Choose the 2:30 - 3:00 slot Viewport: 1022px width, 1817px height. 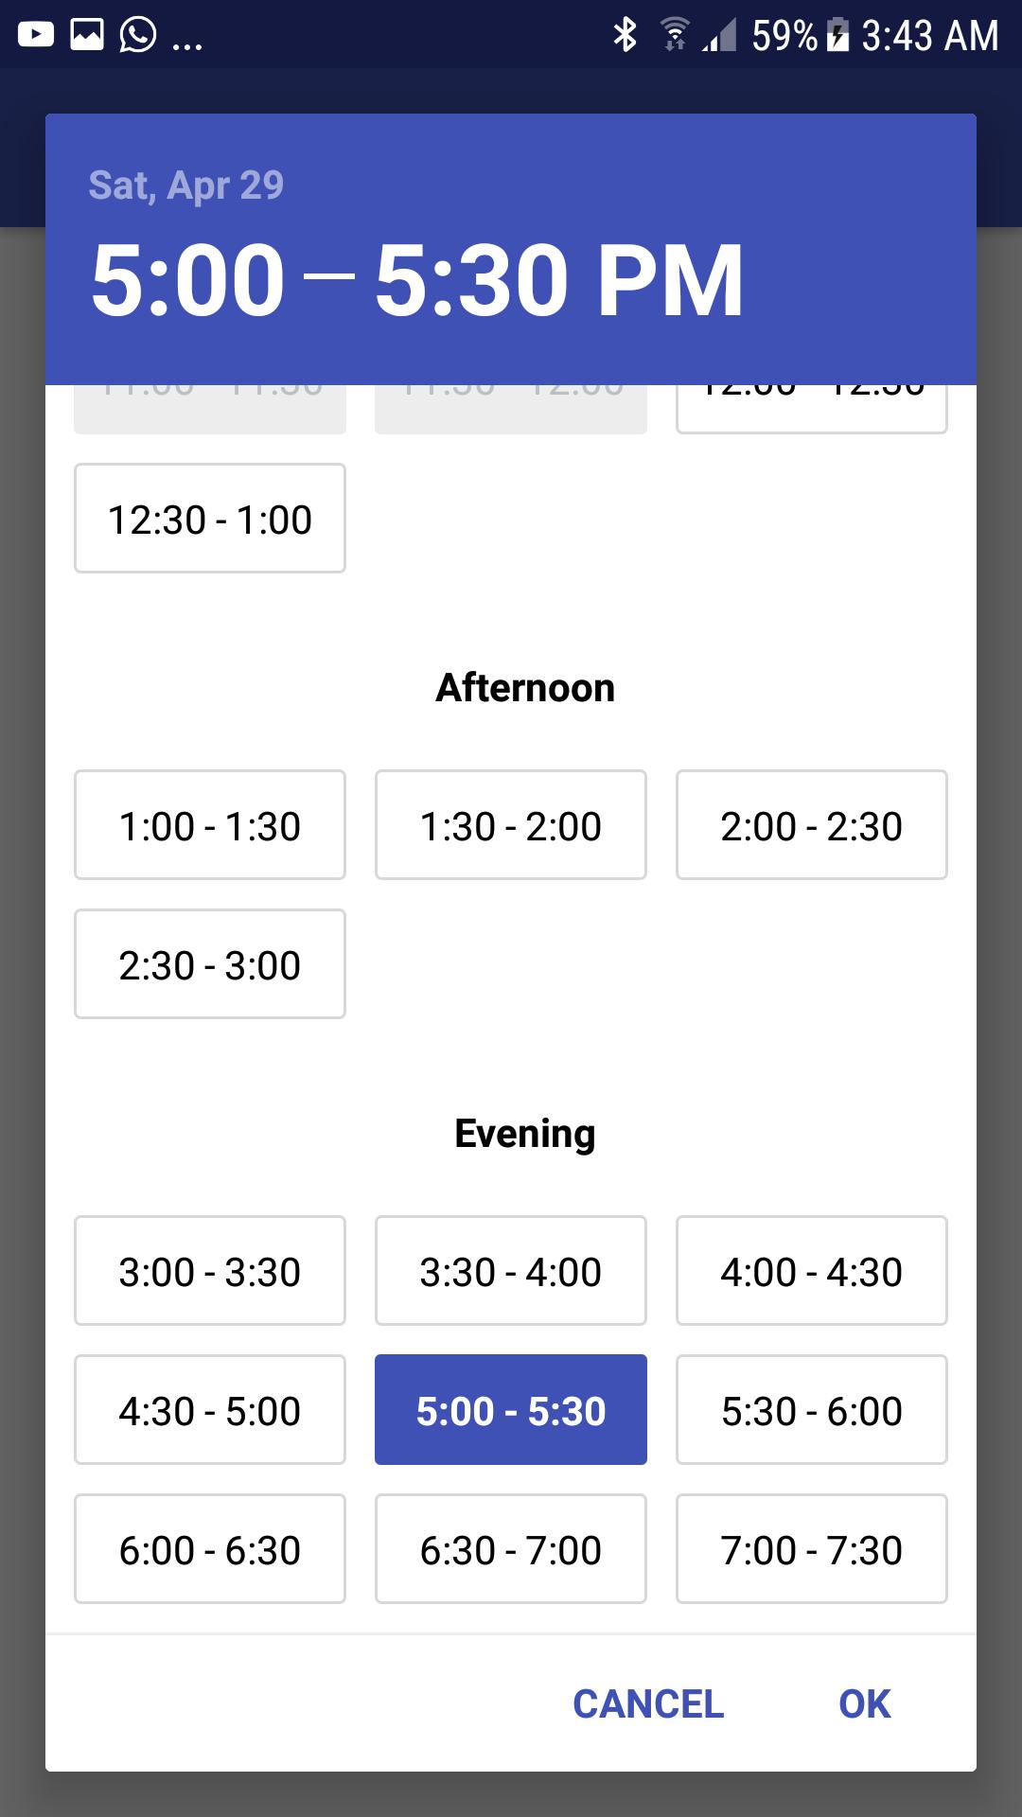click(210, 964)
